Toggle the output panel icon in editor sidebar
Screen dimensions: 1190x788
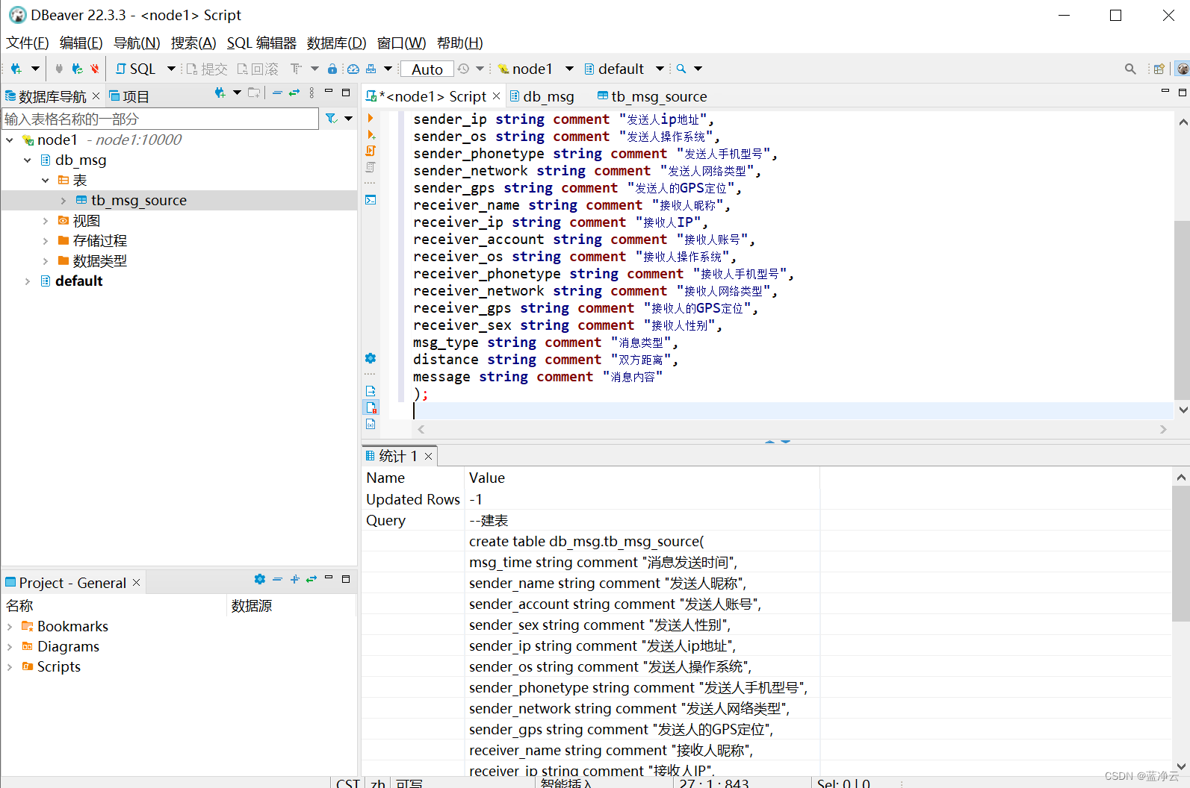371,391
